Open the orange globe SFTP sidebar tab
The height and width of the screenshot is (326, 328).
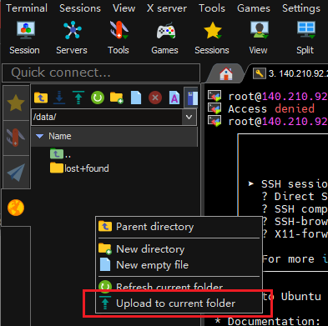pyautogui.click(x=16, y=208)
